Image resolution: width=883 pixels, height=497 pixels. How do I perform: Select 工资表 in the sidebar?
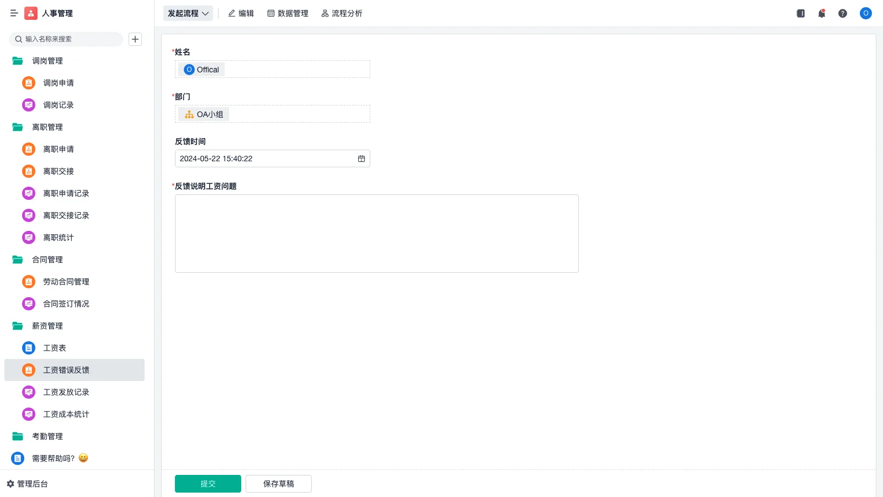54,348
